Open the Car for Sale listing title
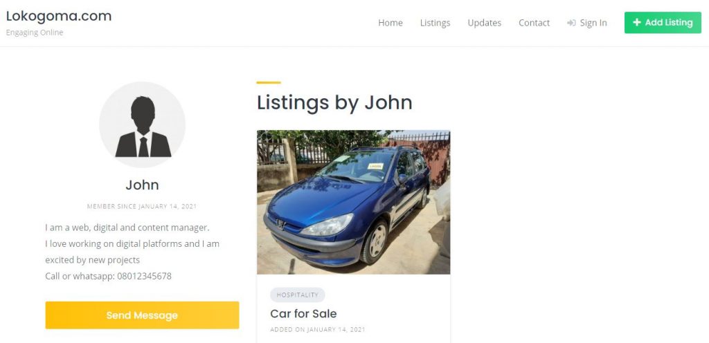This screenshot has height=343, width=709. pos(303,314)
